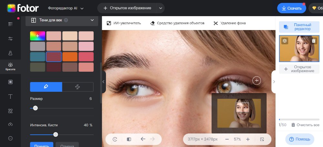Expand the Открытое изображение dropdown arrow
Screen dimensions: 323x147
(161, 8)
